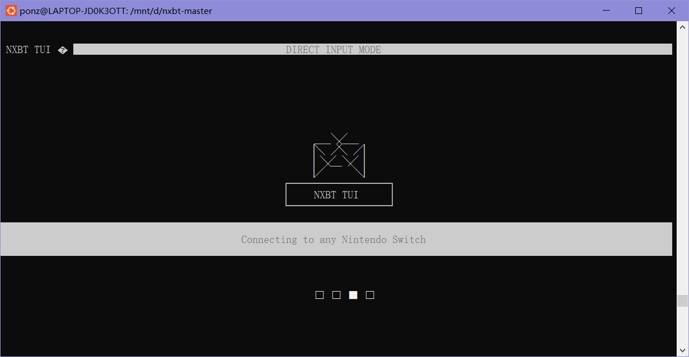Screen dimensions: 689x357
Task: Close the terminal window
Action: pyautogui.click(x=672, y=11)
